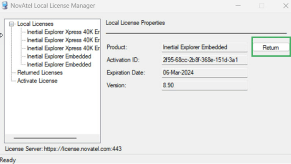This screenshot has width=291, height=164.
Task: Select first Inertial Explorer Embedded license
Action: (x=59, y=56)
